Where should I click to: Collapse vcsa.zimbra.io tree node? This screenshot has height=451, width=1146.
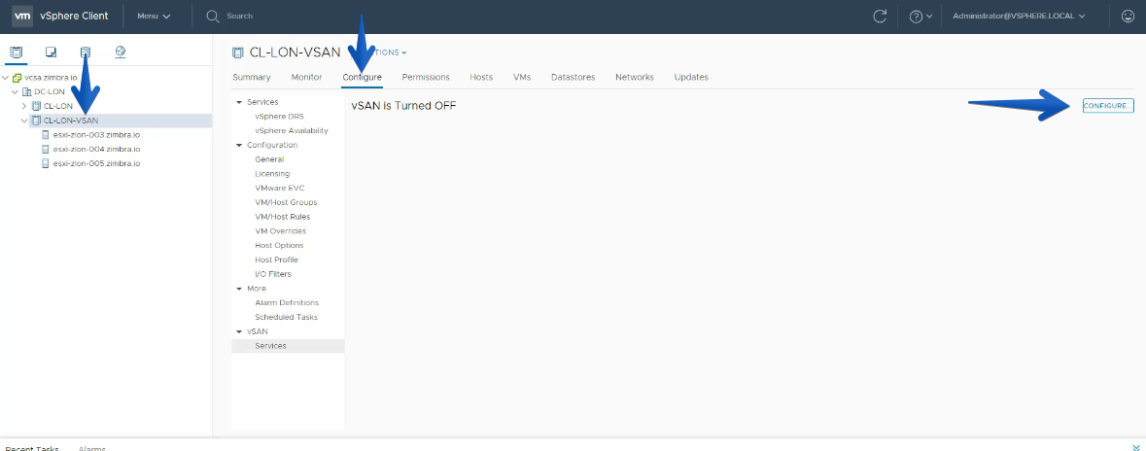pyautogui.click(x=6, y=78)
